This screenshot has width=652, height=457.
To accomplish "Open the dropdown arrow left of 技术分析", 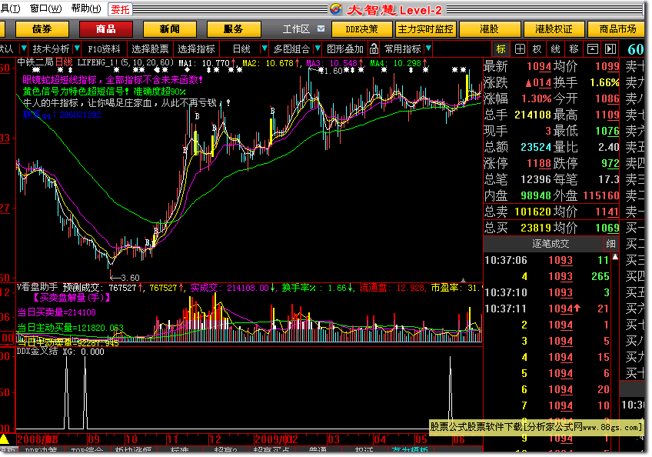I will tap(24, 48).
